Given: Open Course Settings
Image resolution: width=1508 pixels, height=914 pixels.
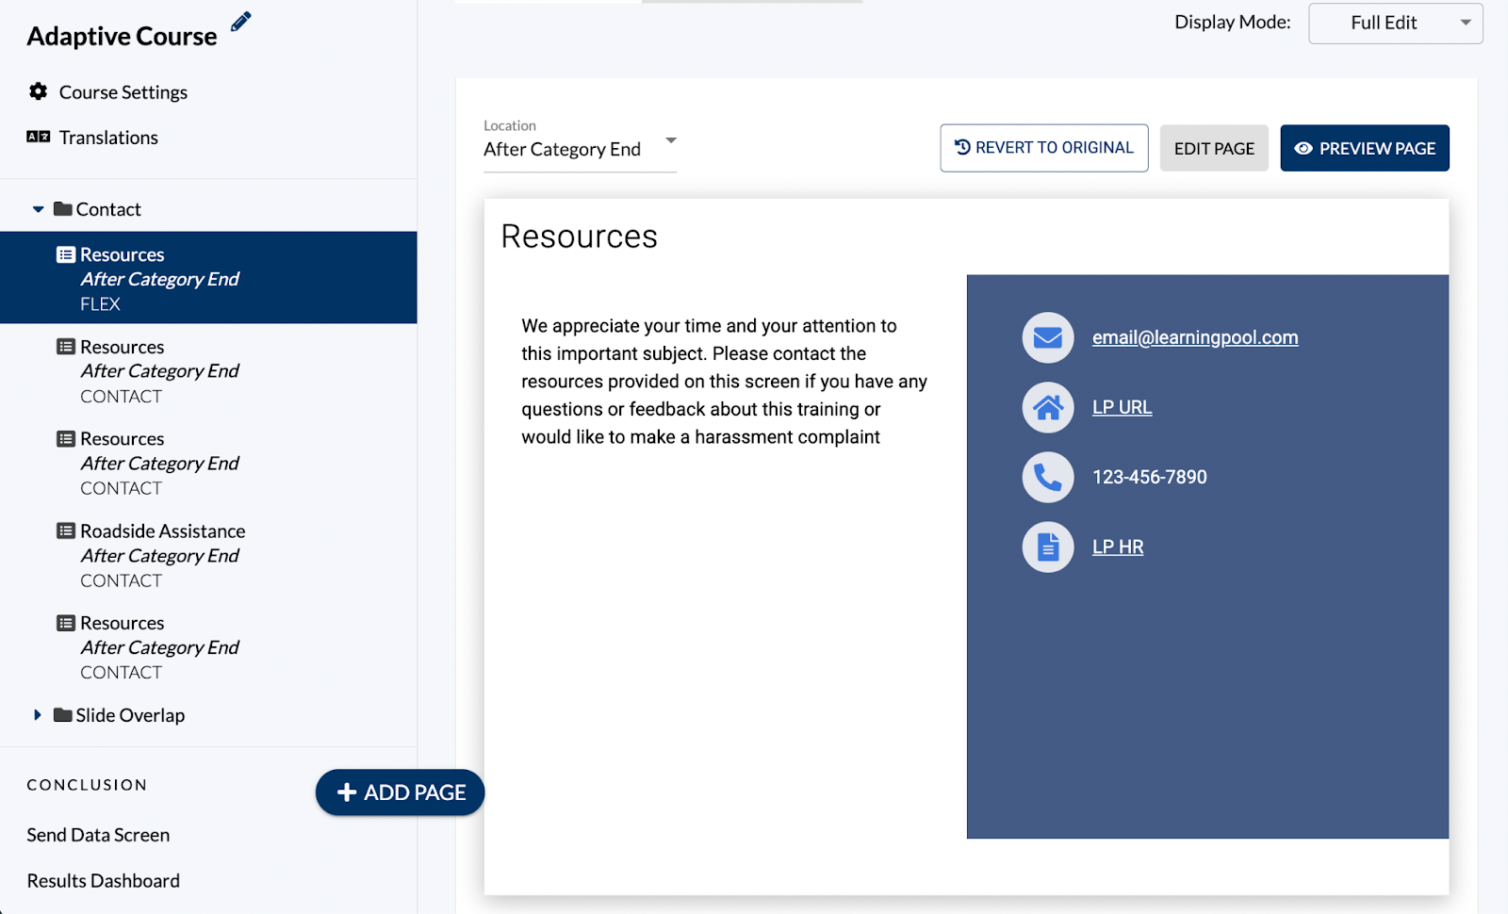Looking at the screenshot, I should (x=123, y=92).
